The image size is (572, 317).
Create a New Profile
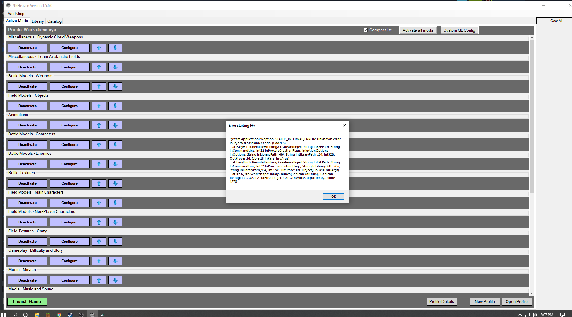[485, 302]
